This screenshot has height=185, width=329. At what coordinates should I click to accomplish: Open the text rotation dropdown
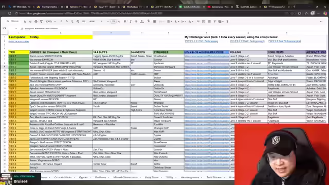tap(191, 22)
